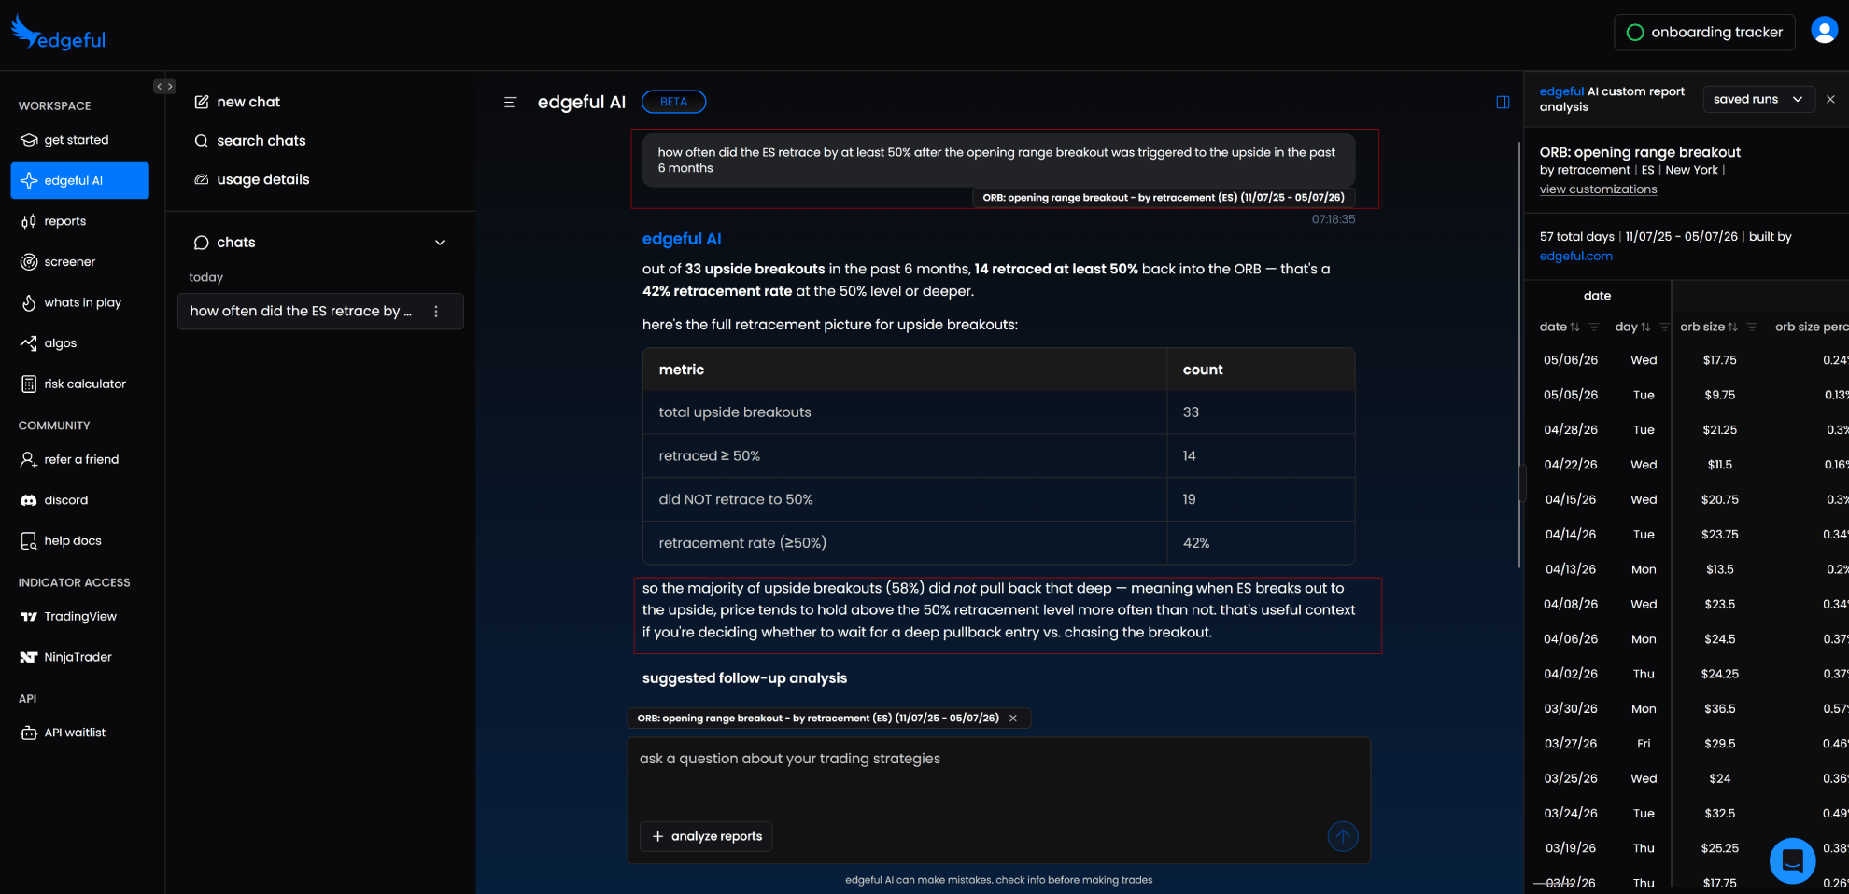Open the saved runs dropdown
Image resolution: width=1849 pixels, height=894 pixels.
(1758, 99)
